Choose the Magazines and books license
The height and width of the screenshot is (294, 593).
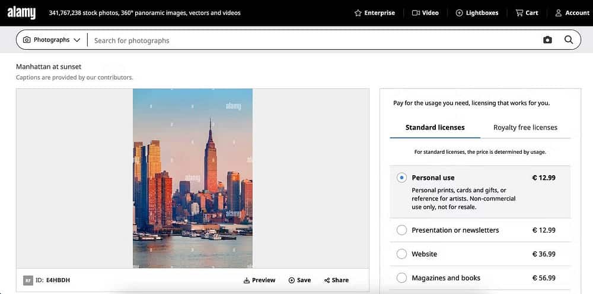coord(402,277)
